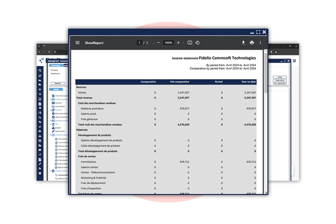Image resolution: width=336 pixels, height=224 pixels.
Task: Click the transfer arrows icon in sidebar
Action: [x=40, y=126]
